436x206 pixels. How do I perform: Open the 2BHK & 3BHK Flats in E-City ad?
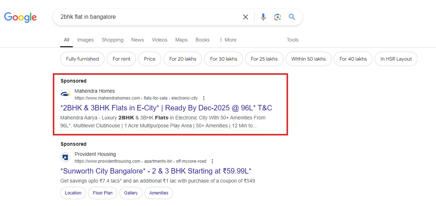[166, 108]
